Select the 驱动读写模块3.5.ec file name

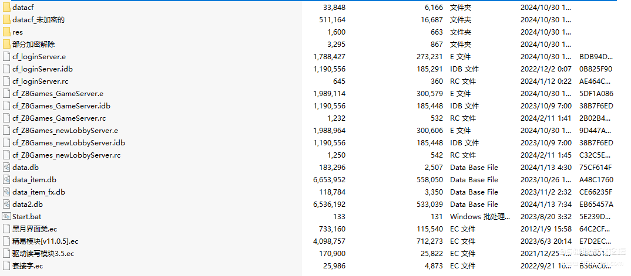pos(43,254)
